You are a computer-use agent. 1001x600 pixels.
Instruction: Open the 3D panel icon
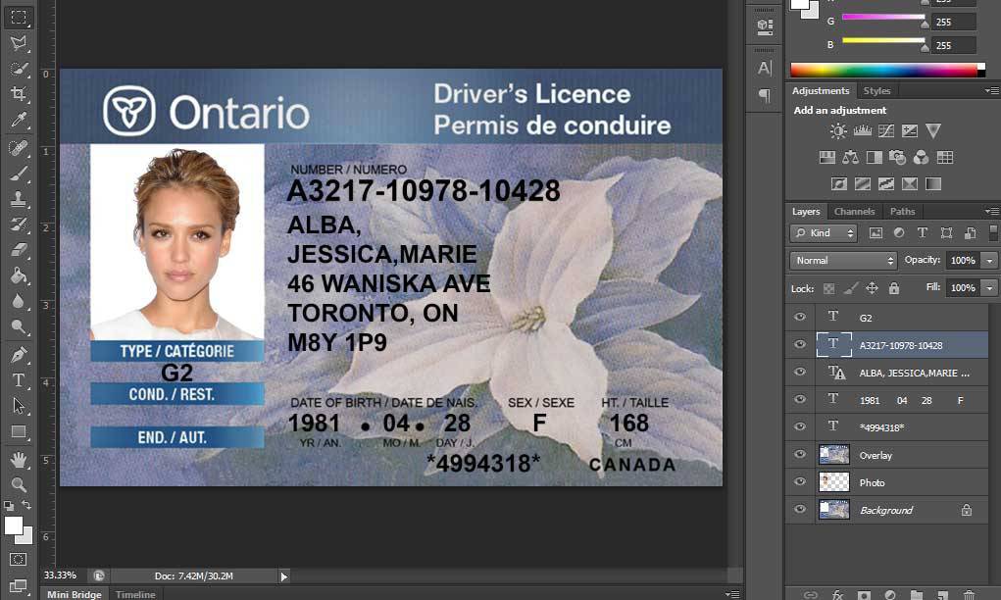click(x=764, y=26)
